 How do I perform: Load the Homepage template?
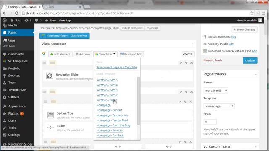click(103, 105)
